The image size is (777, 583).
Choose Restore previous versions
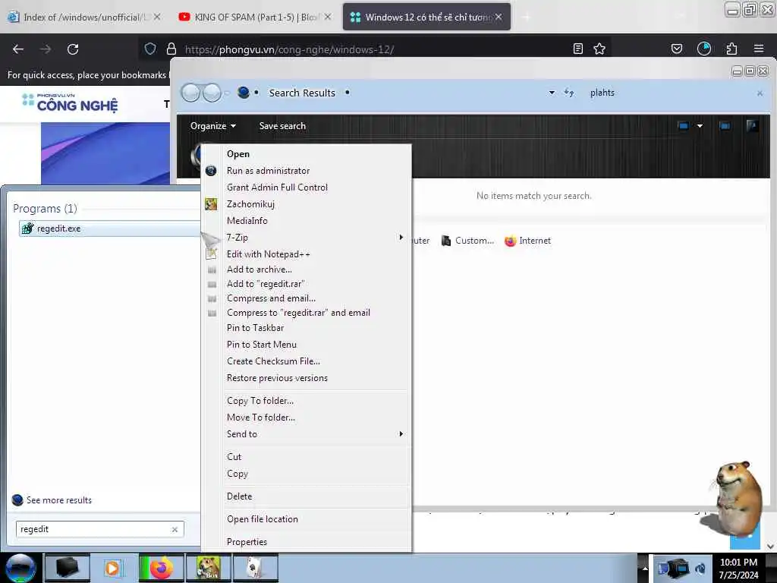point(307,378)
